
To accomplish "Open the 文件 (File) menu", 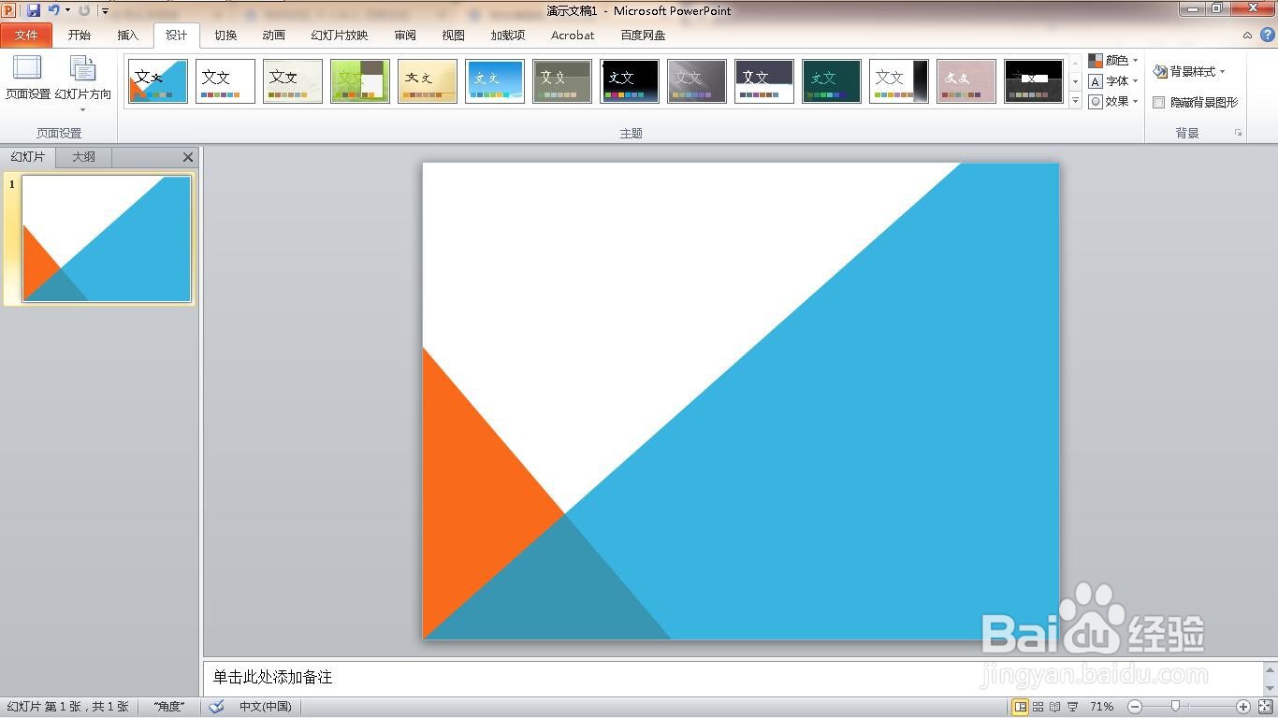I will (26, 36).
